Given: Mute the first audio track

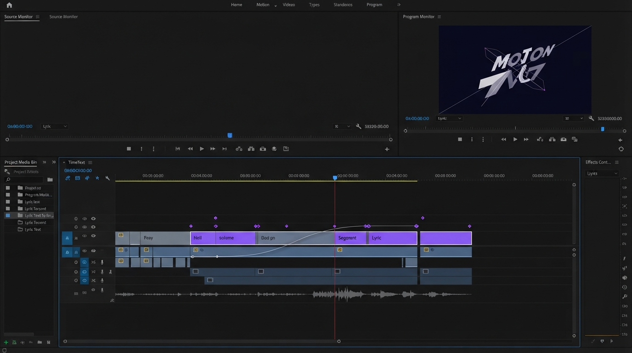Looking at the screenshot, I should point(93,262).
